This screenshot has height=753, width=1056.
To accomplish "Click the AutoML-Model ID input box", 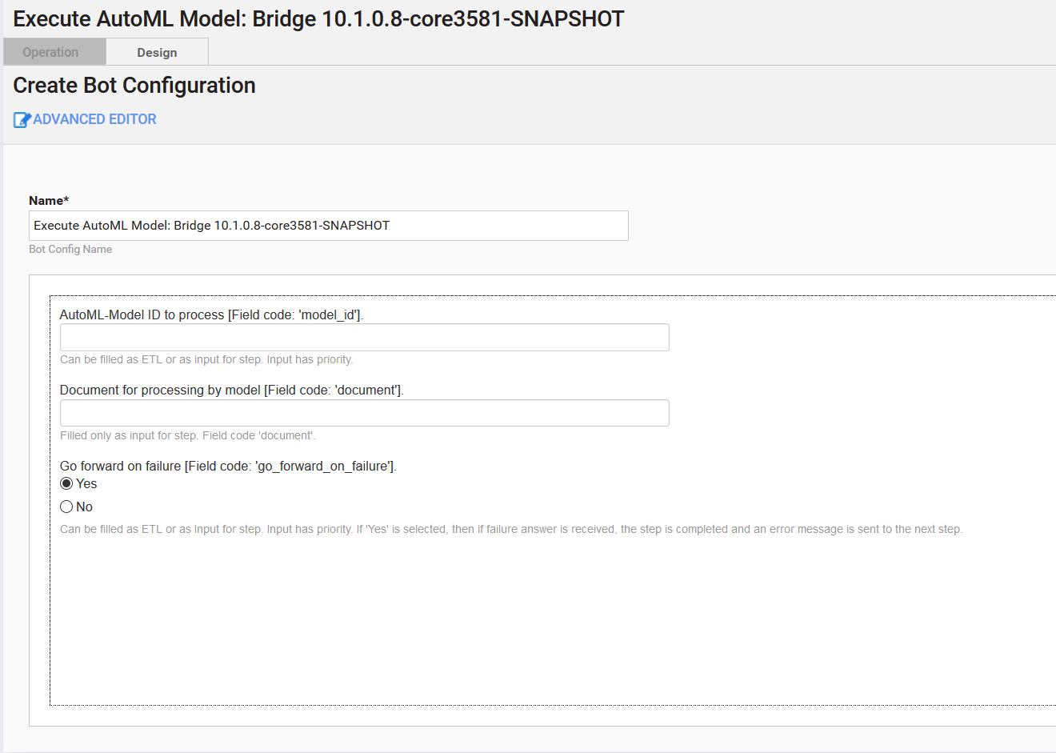I will [x=365, y=338].
